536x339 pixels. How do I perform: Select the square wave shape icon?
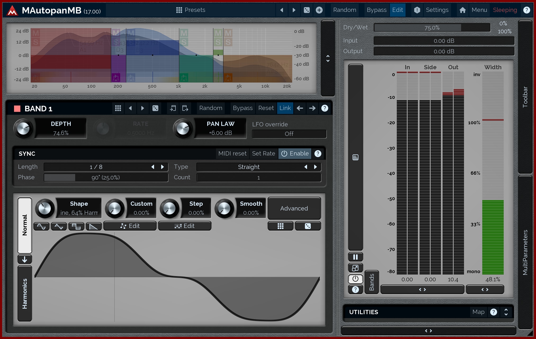pyautogui.click(x=76, y=226)
